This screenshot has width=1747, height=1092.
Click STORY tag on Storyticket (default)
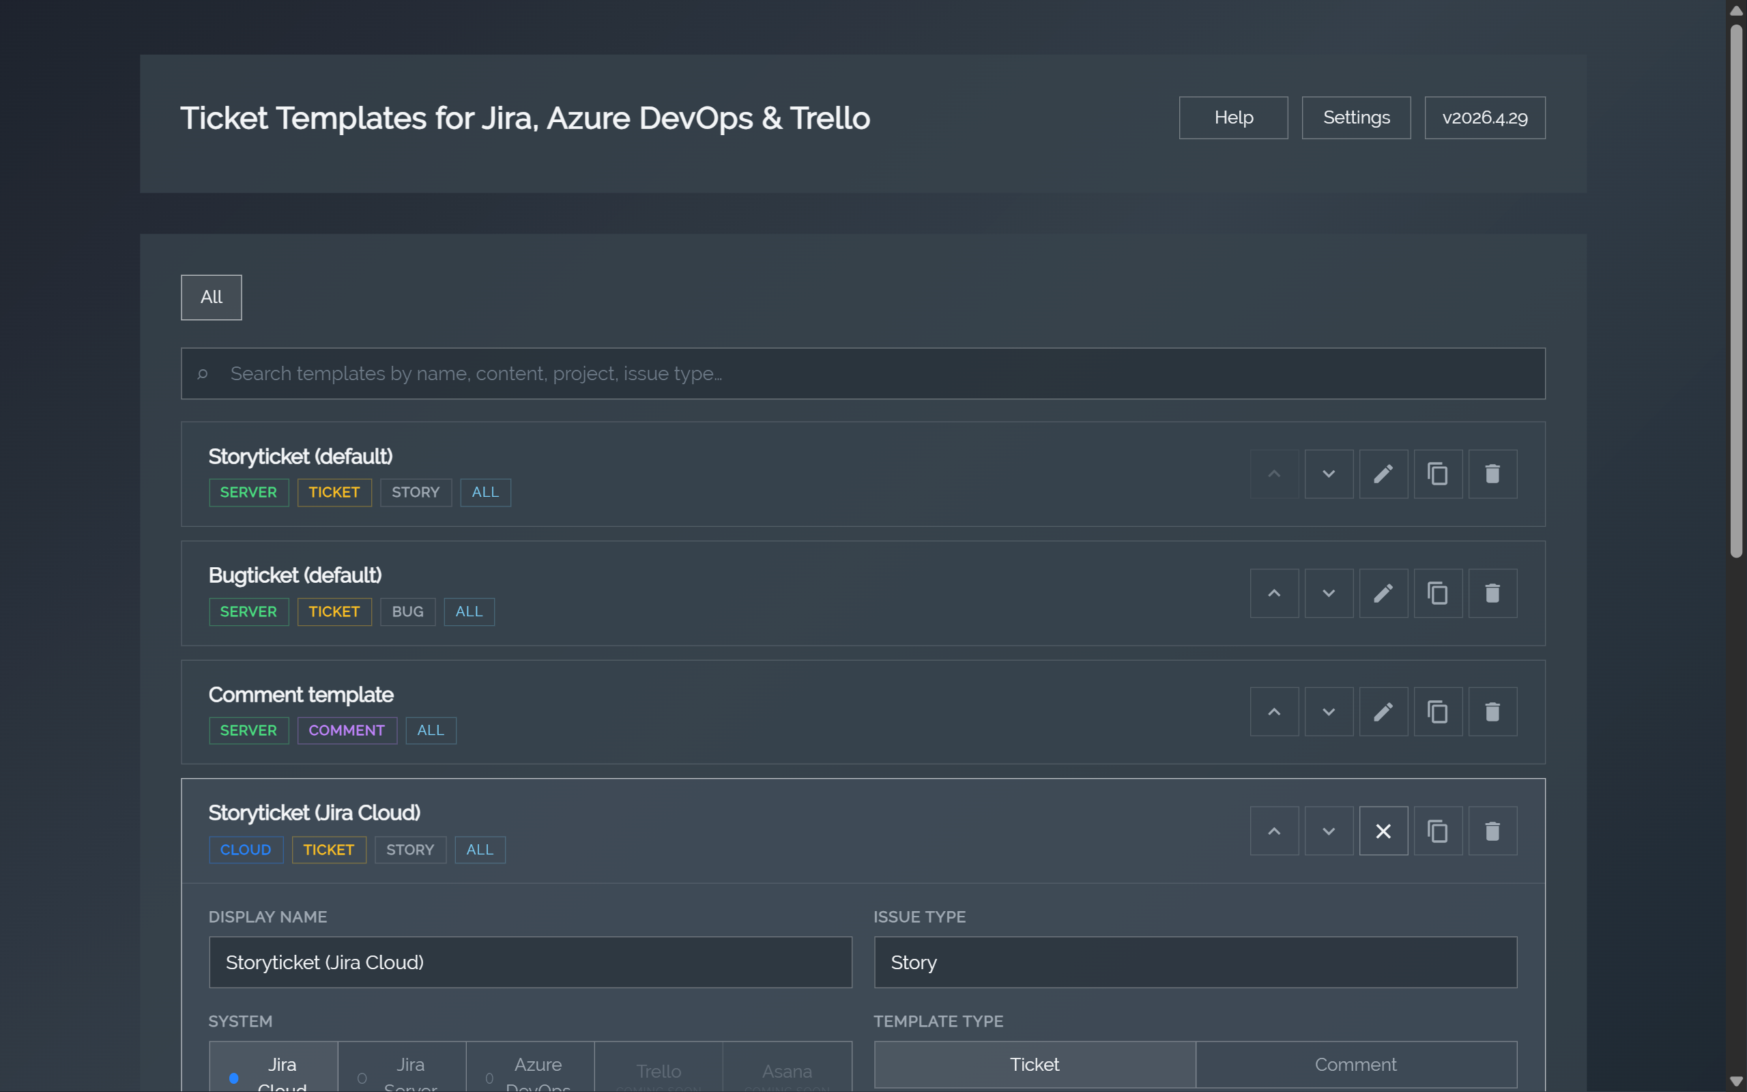pos(416,492)
